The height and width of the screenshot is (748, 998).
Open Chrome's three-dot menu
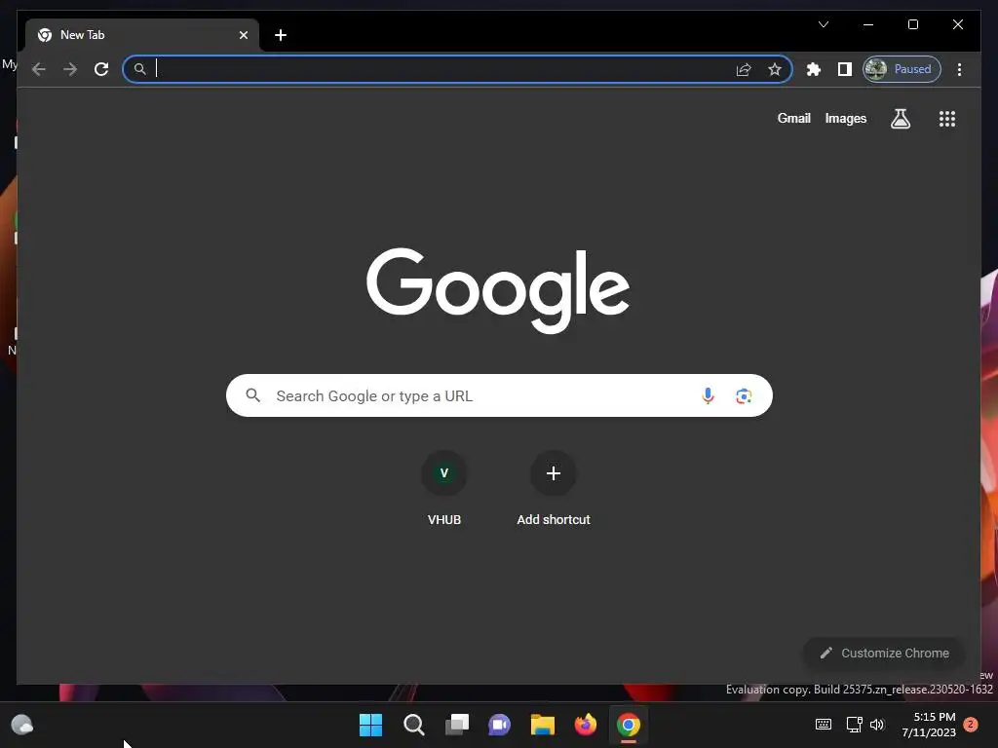[959, 69]
